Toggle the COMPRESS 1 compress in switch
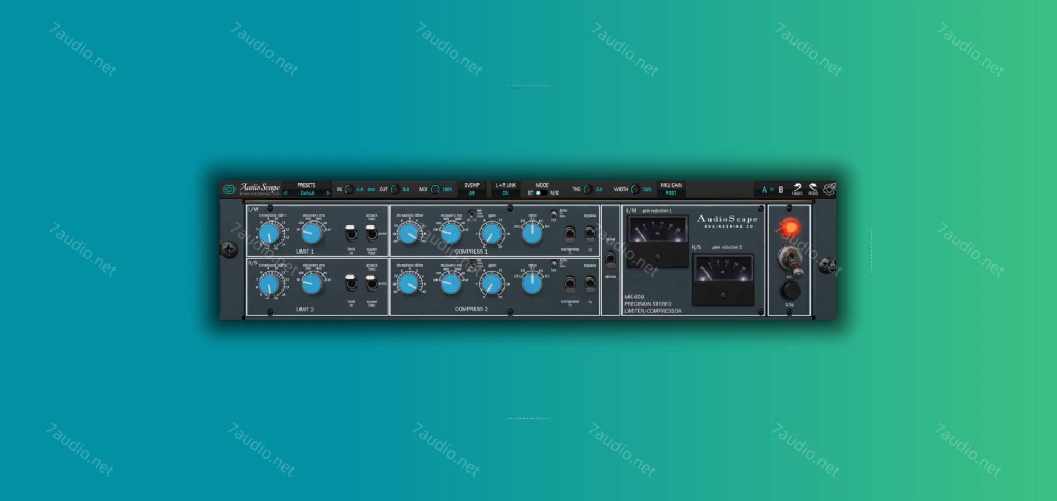 coord(570,233)
